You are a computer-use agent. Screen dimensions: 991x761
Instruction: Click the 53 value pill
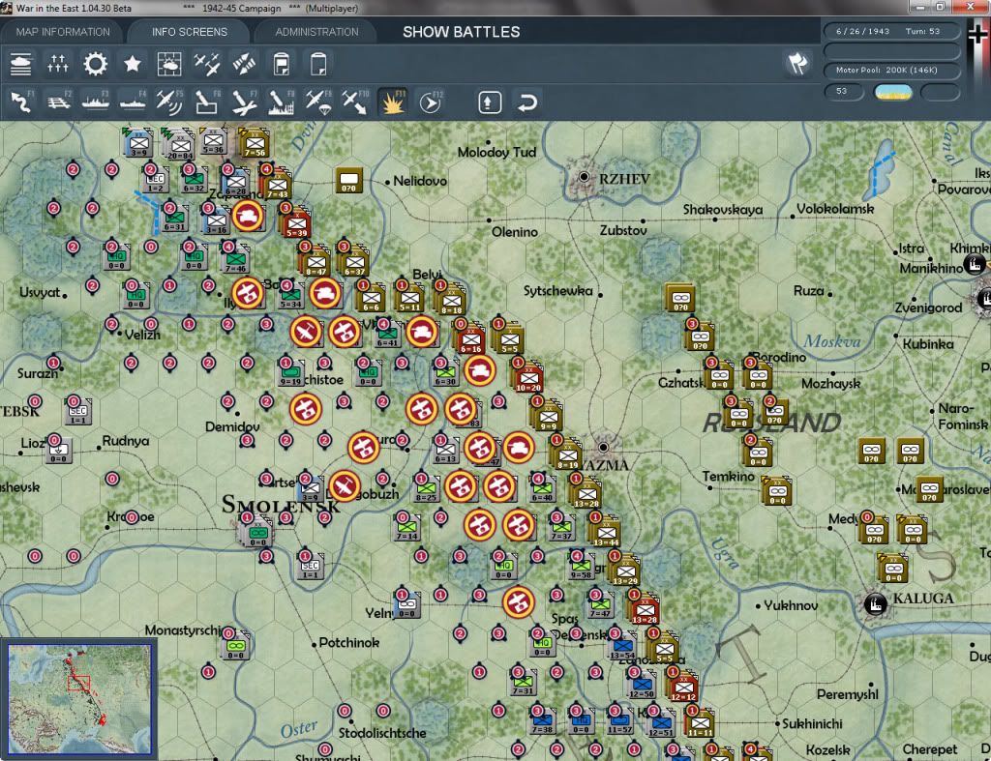[844, 92]
